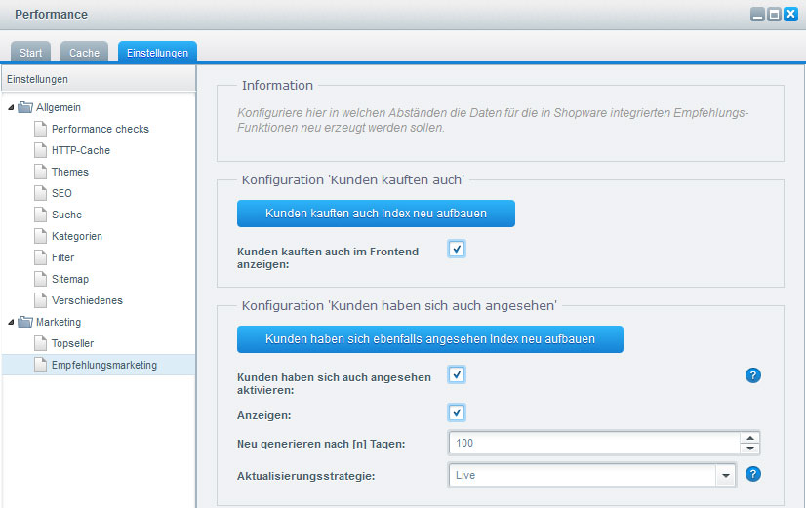Increase days value with stepper up arrow
The image size is (806, 508).
tap(749, 438)
